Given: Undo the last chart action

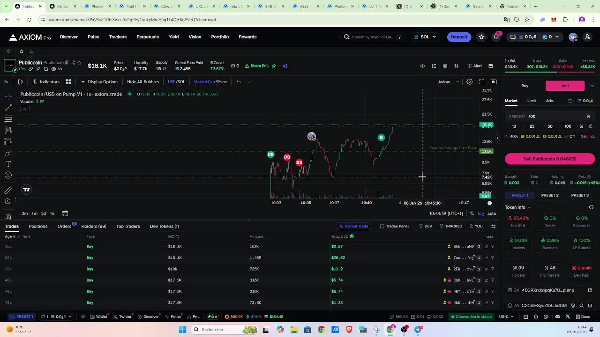Looking at the screenshot, I should point(239,82).
